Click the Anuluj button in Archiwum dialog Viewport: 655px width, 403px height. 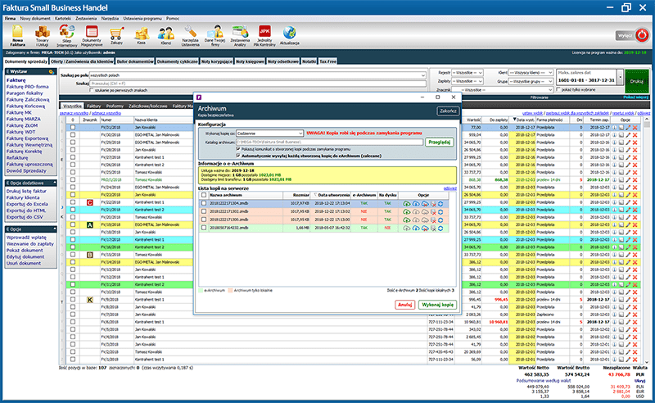click(x=404, y=305)
